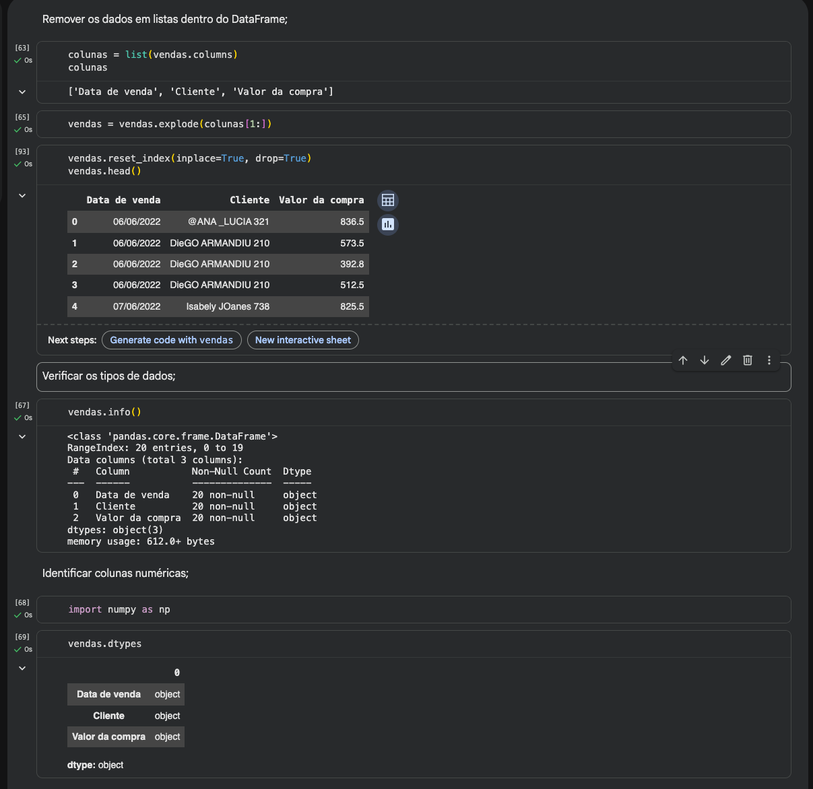The width and height of the screenshot is (813, 789).
Task: Convert dataframe to interactive table icon
Action: click(x=388, y=200)
